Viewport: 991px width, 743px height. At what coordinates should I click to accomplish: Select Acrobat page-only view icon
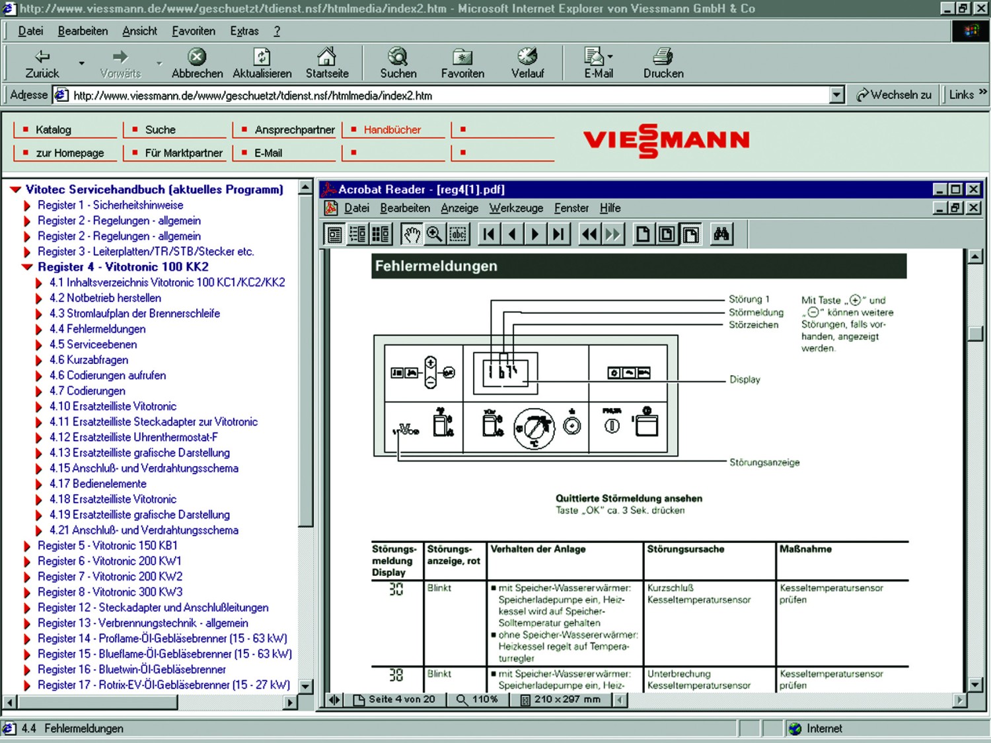point(335,234)
